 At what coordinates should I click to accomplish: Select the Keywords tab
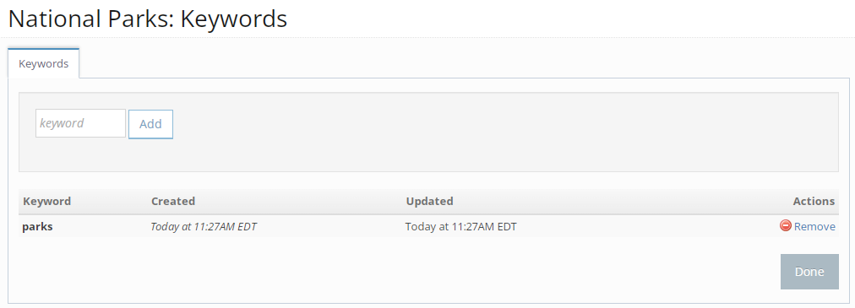point(44,63)
